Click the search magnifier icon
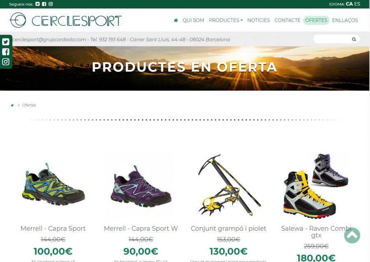Image resolution: width=370 pixels, height=262 pixels. click(354, 39)
